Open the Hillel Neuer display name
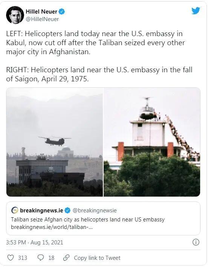 point(41,12)
